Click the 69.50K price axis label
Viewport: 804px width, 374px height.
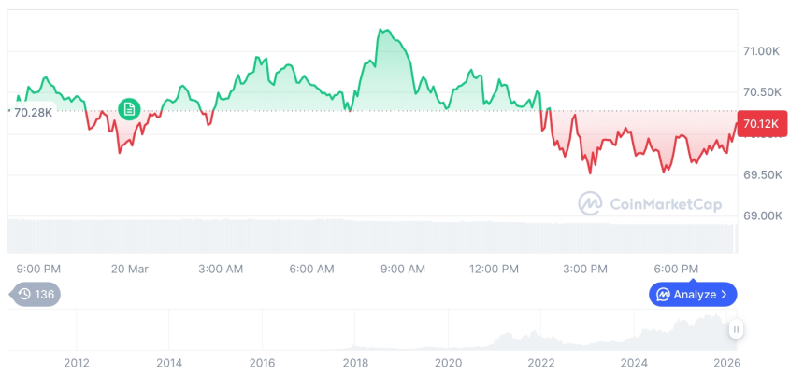point(760,174)
